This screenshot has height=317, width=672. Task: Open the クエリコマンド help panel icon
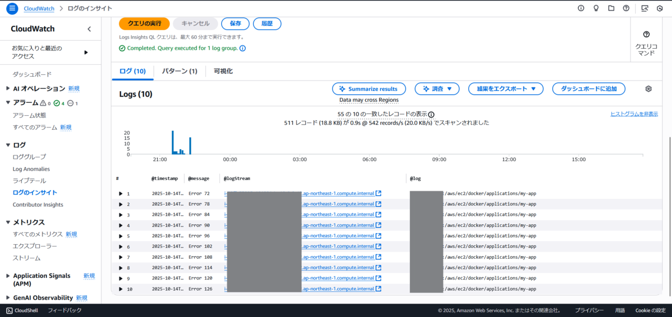click(x=646, y=35)
